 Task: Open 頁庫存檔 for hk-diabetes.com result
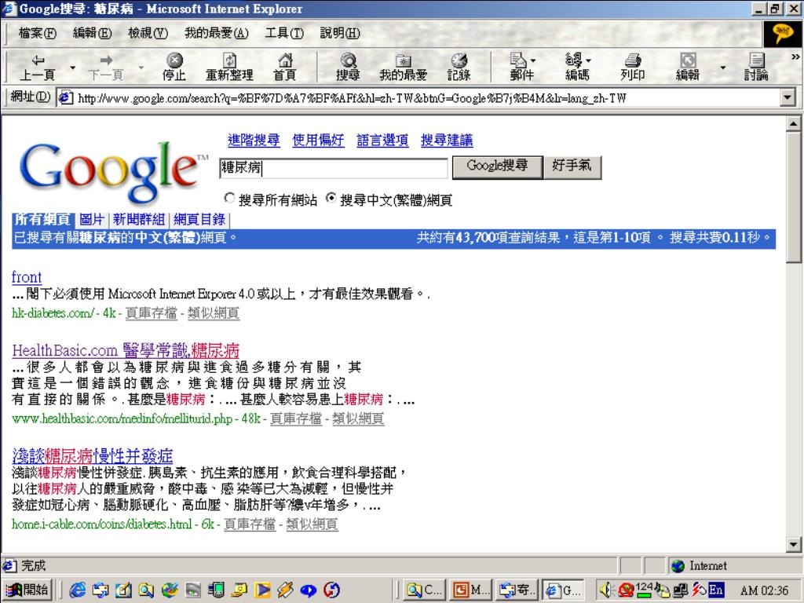point(152,312)
